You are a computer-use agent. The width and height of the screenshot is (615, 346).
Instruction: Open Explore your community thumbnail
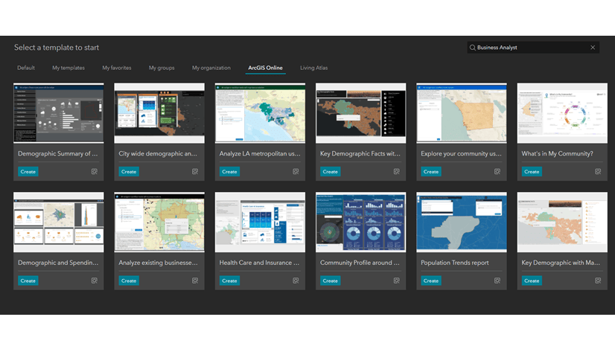point(462,113)
